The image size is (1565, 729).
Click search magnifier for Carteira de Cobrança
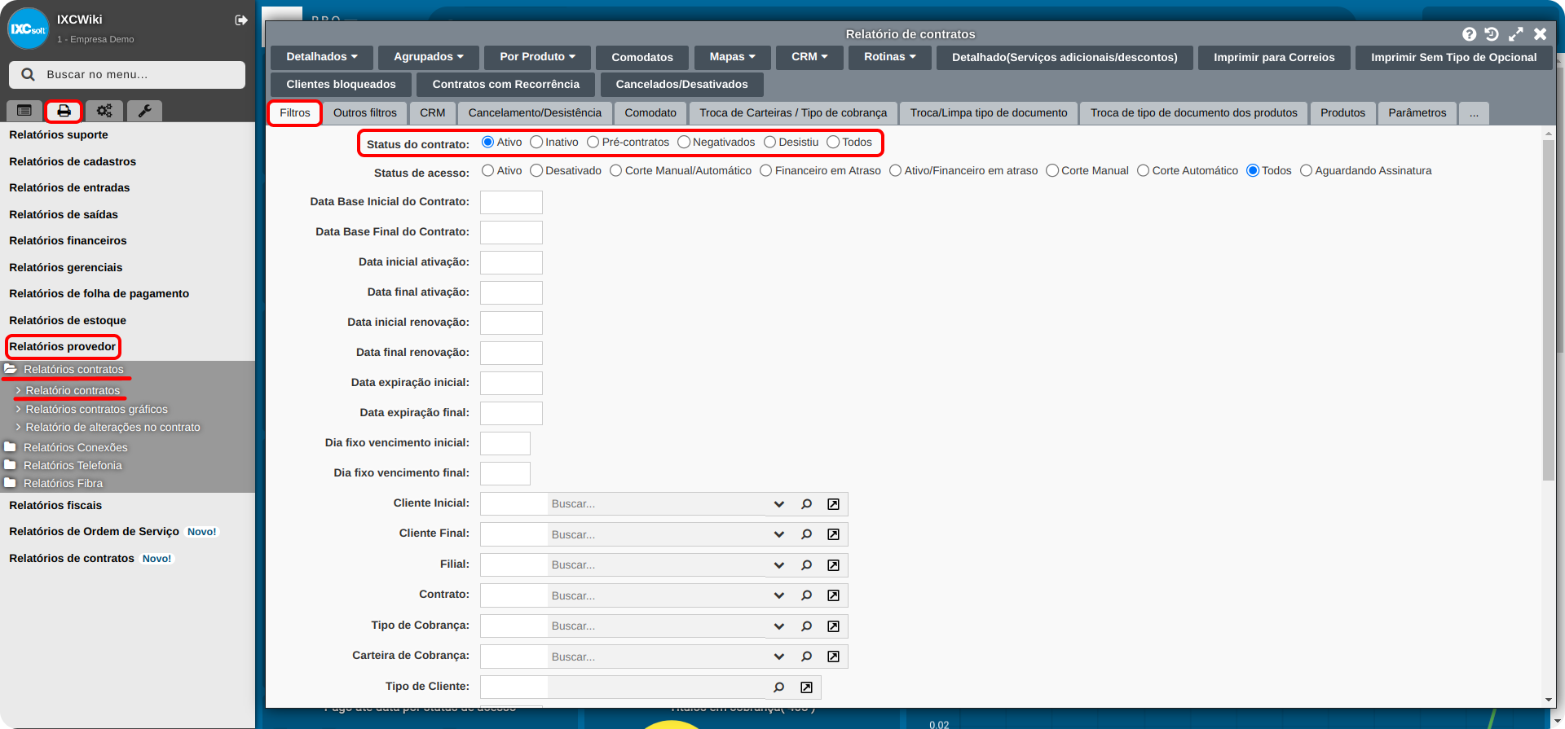[806, 657]
